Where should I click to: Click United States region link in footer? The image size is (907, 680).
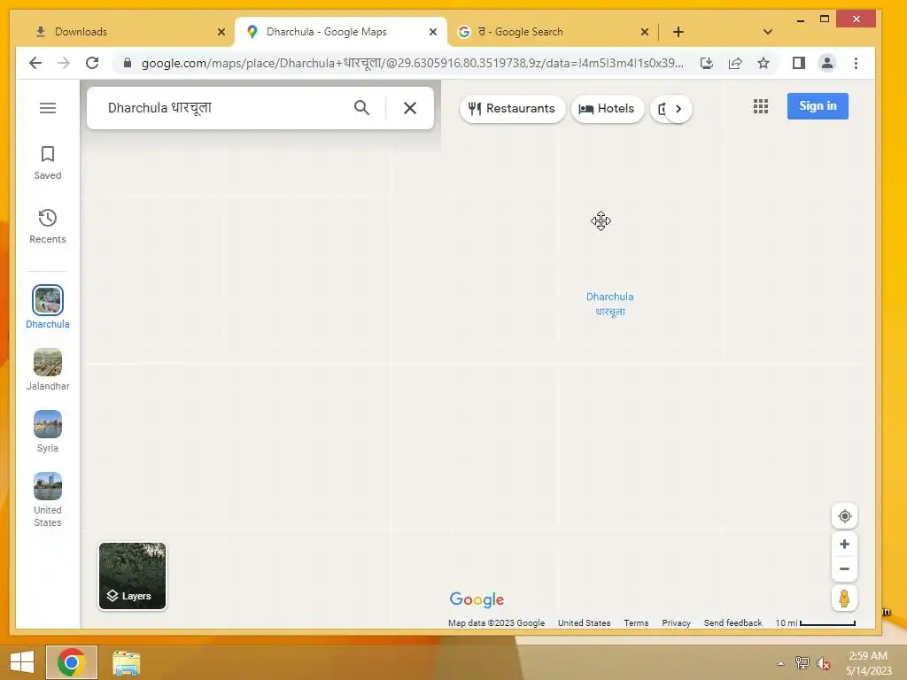click(585, 622)
